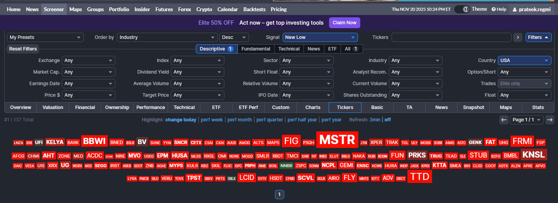Click the STUB ticker tile
This screenshot has width=558, height=203.
478,156
